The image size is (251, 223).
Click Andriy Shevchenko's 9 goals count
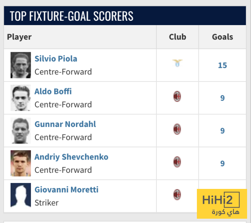[222, 163]
